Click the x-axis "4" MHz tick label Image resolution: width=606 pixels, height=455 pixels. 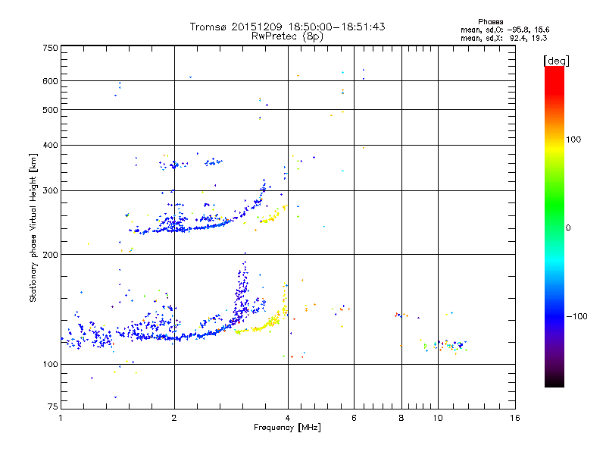coord(288,418)
